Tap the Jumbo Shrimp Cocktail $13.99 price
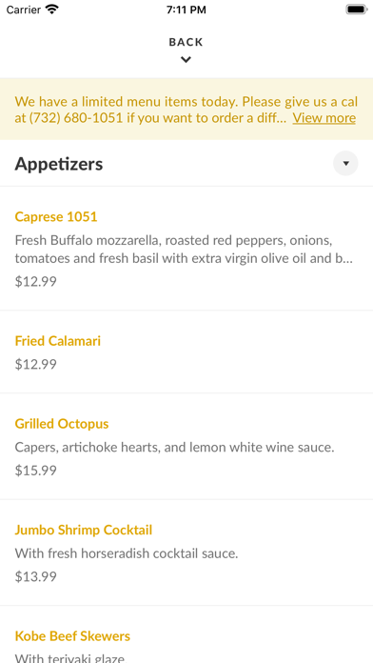Screen dimensions: 373x663 [35, 576]
